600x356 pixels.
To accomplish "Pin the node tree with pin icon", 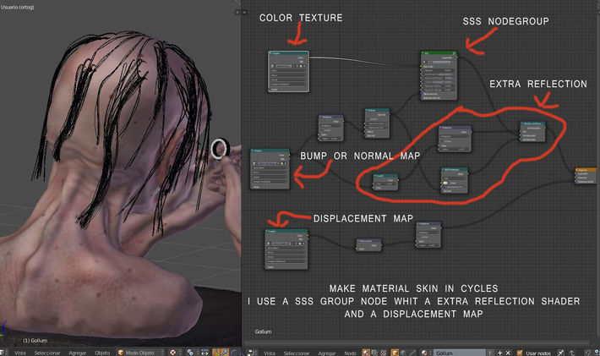I will [561, 353].
